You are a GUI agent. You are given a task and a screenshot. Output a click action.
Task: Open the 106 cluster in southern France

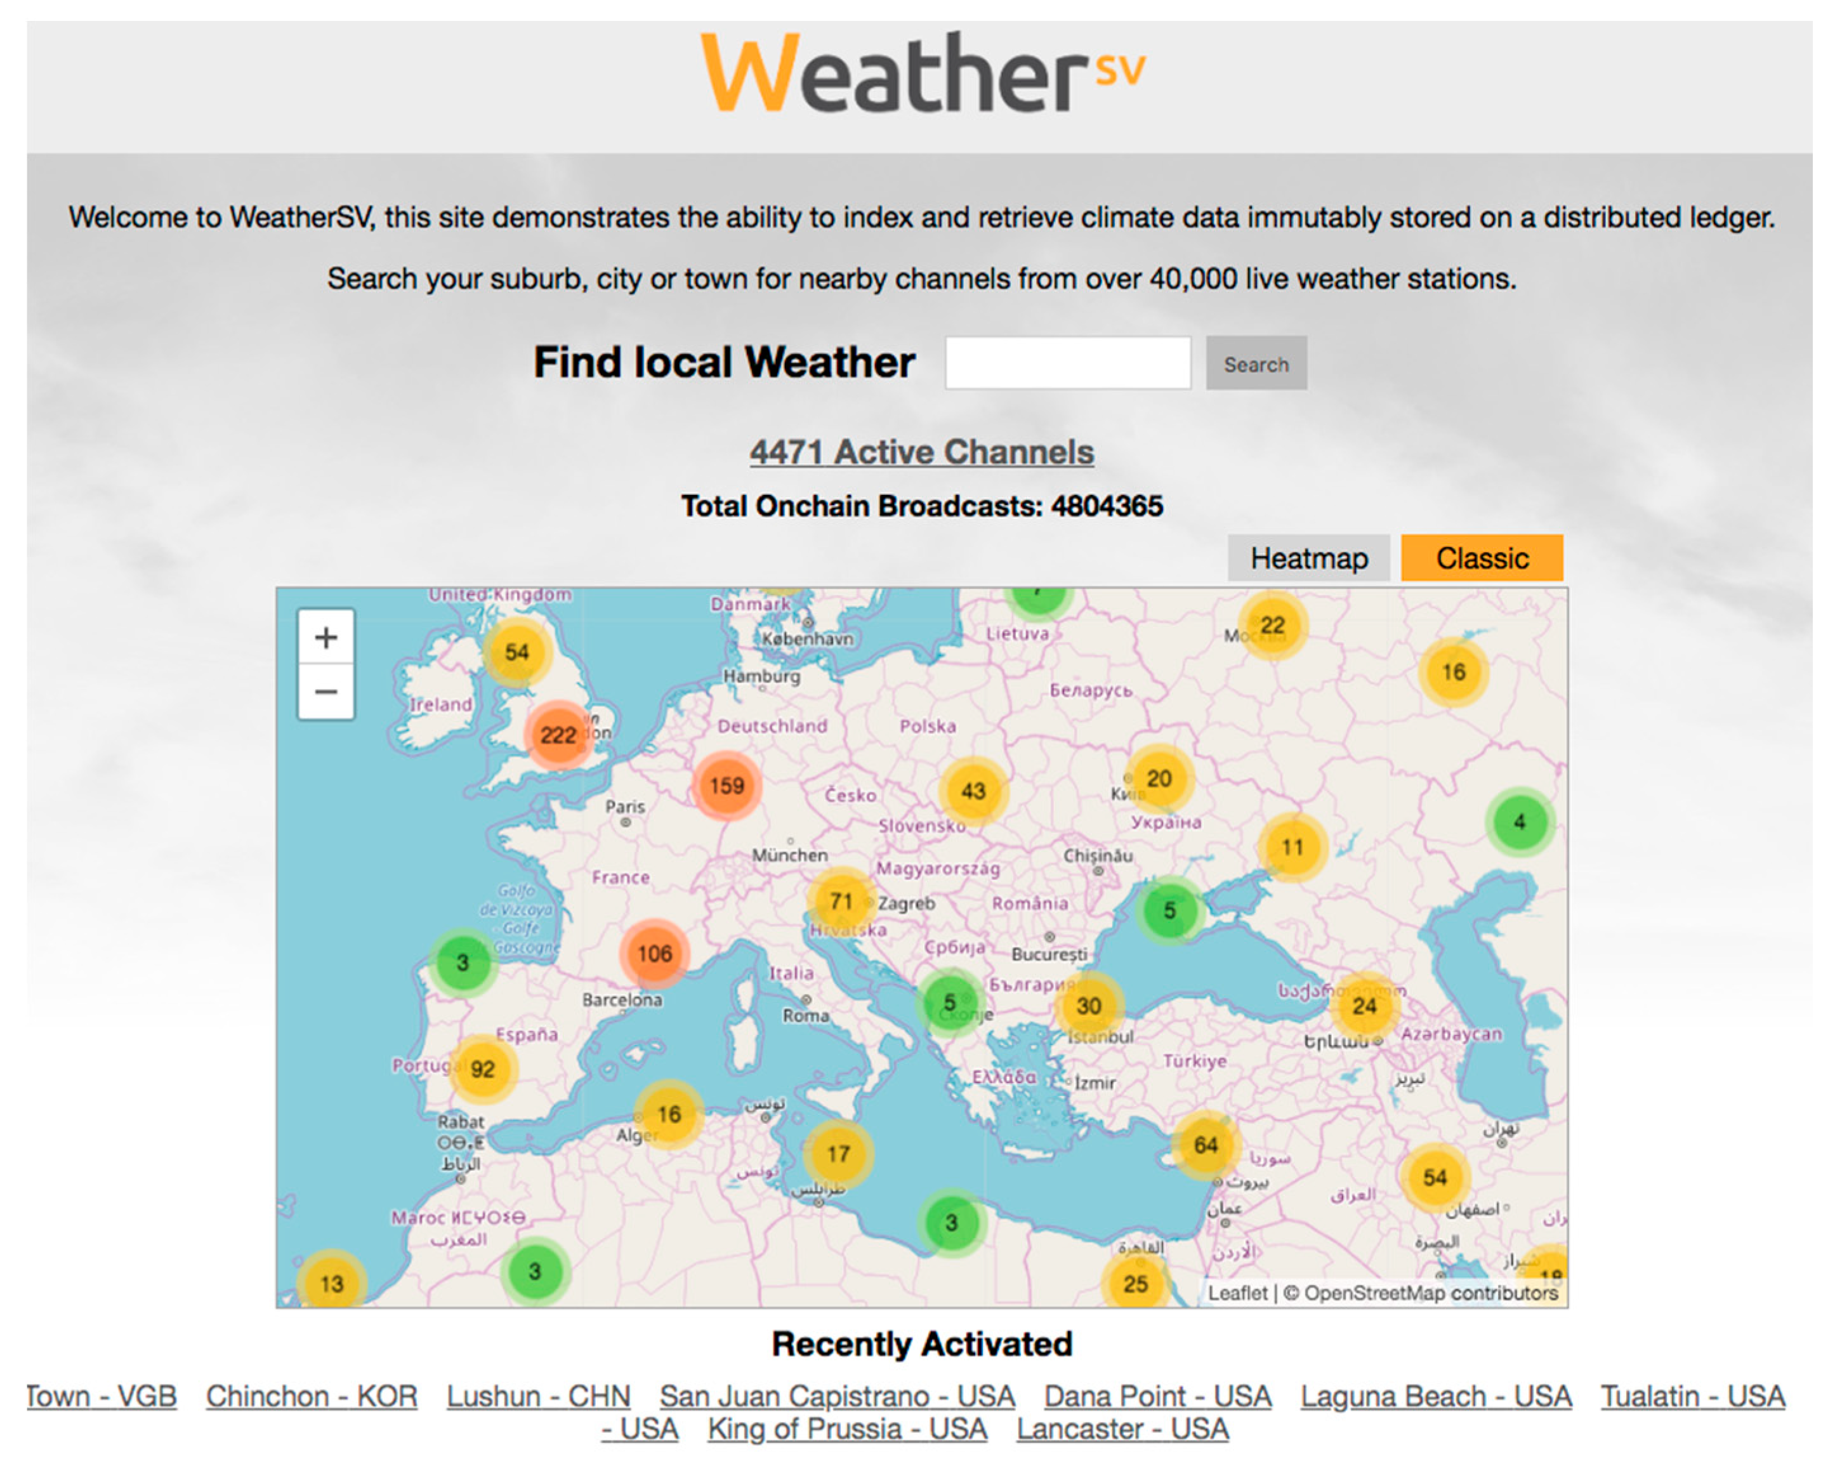tap(655, 953)
